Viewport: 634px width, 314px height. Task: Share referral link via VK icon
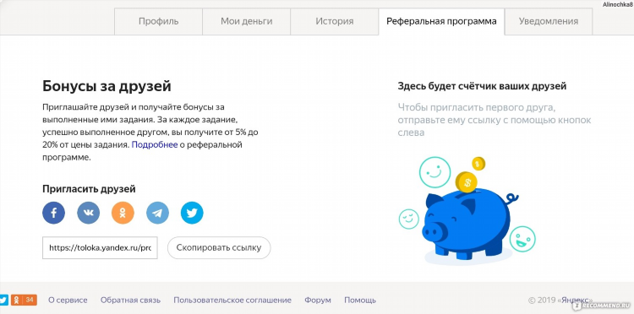click(88, 213)
